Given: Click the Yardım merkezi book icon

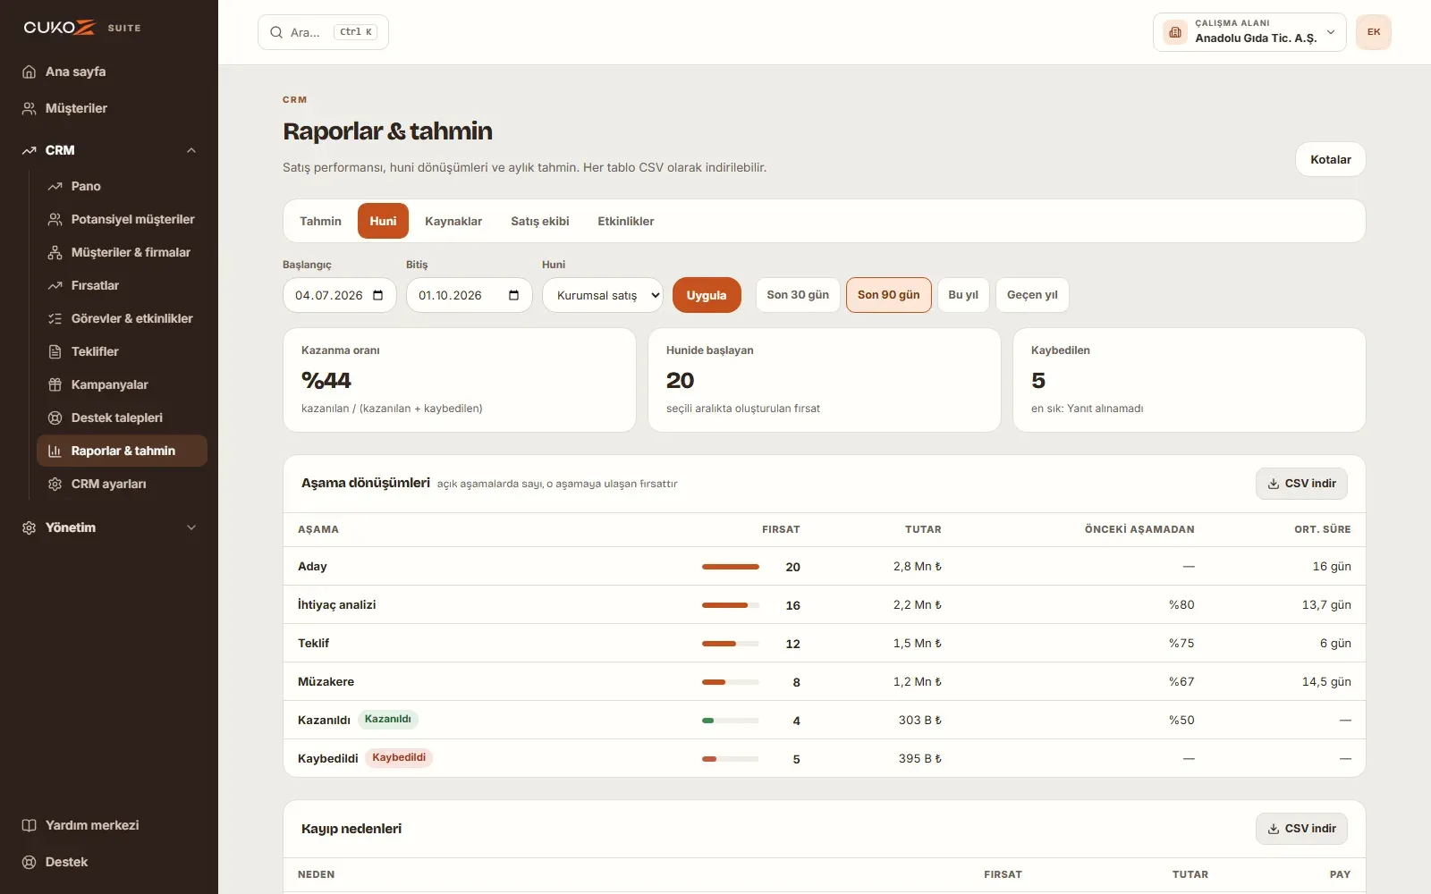Looking at the screenshot, I should (x=29, y=825).
